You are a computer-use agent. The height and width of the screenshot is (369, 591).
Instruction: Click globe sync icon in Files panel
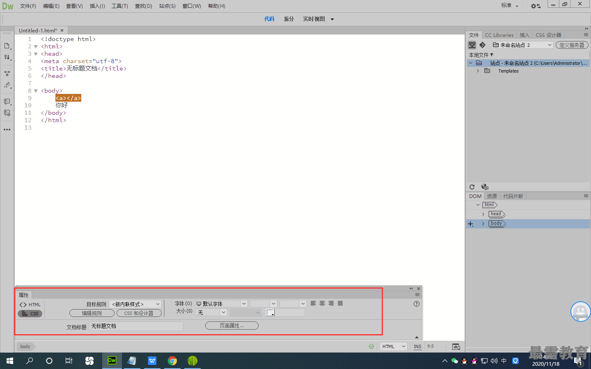click(x=485, y=187)
